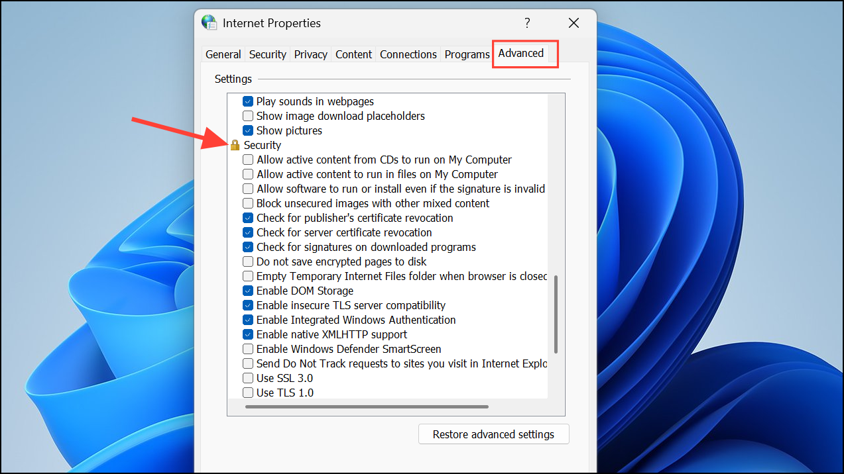Enable Show image download placeholders
Screen dimensions: 844x474
click(248, 116)
